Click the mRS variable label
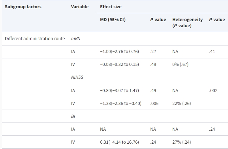228x149 pixels. click(75, 38)
